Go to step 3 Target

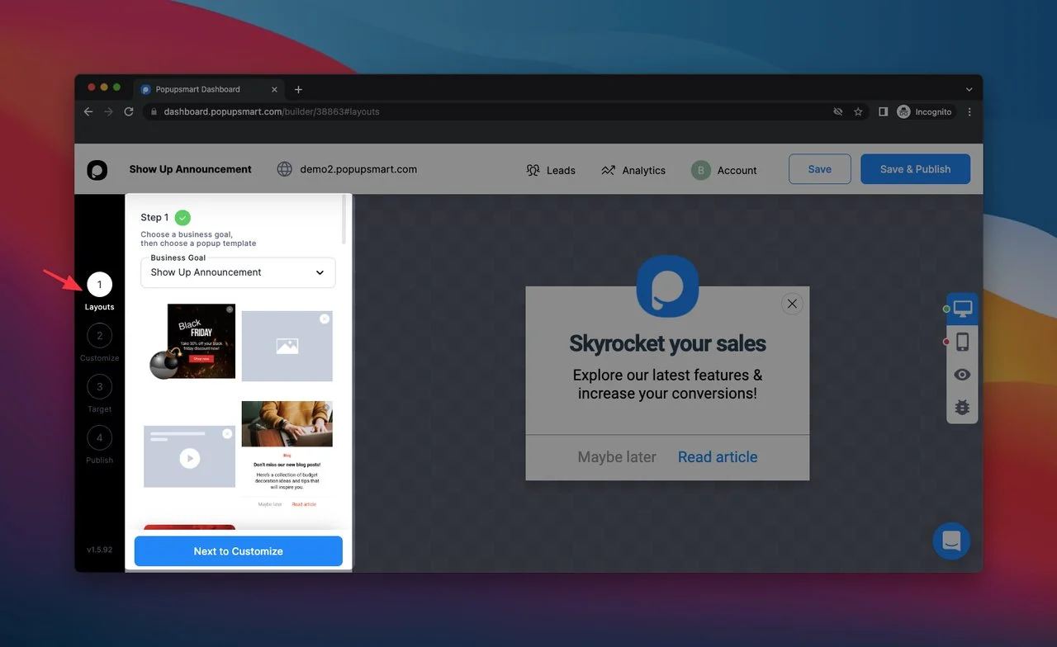click(x=99, y=387)
